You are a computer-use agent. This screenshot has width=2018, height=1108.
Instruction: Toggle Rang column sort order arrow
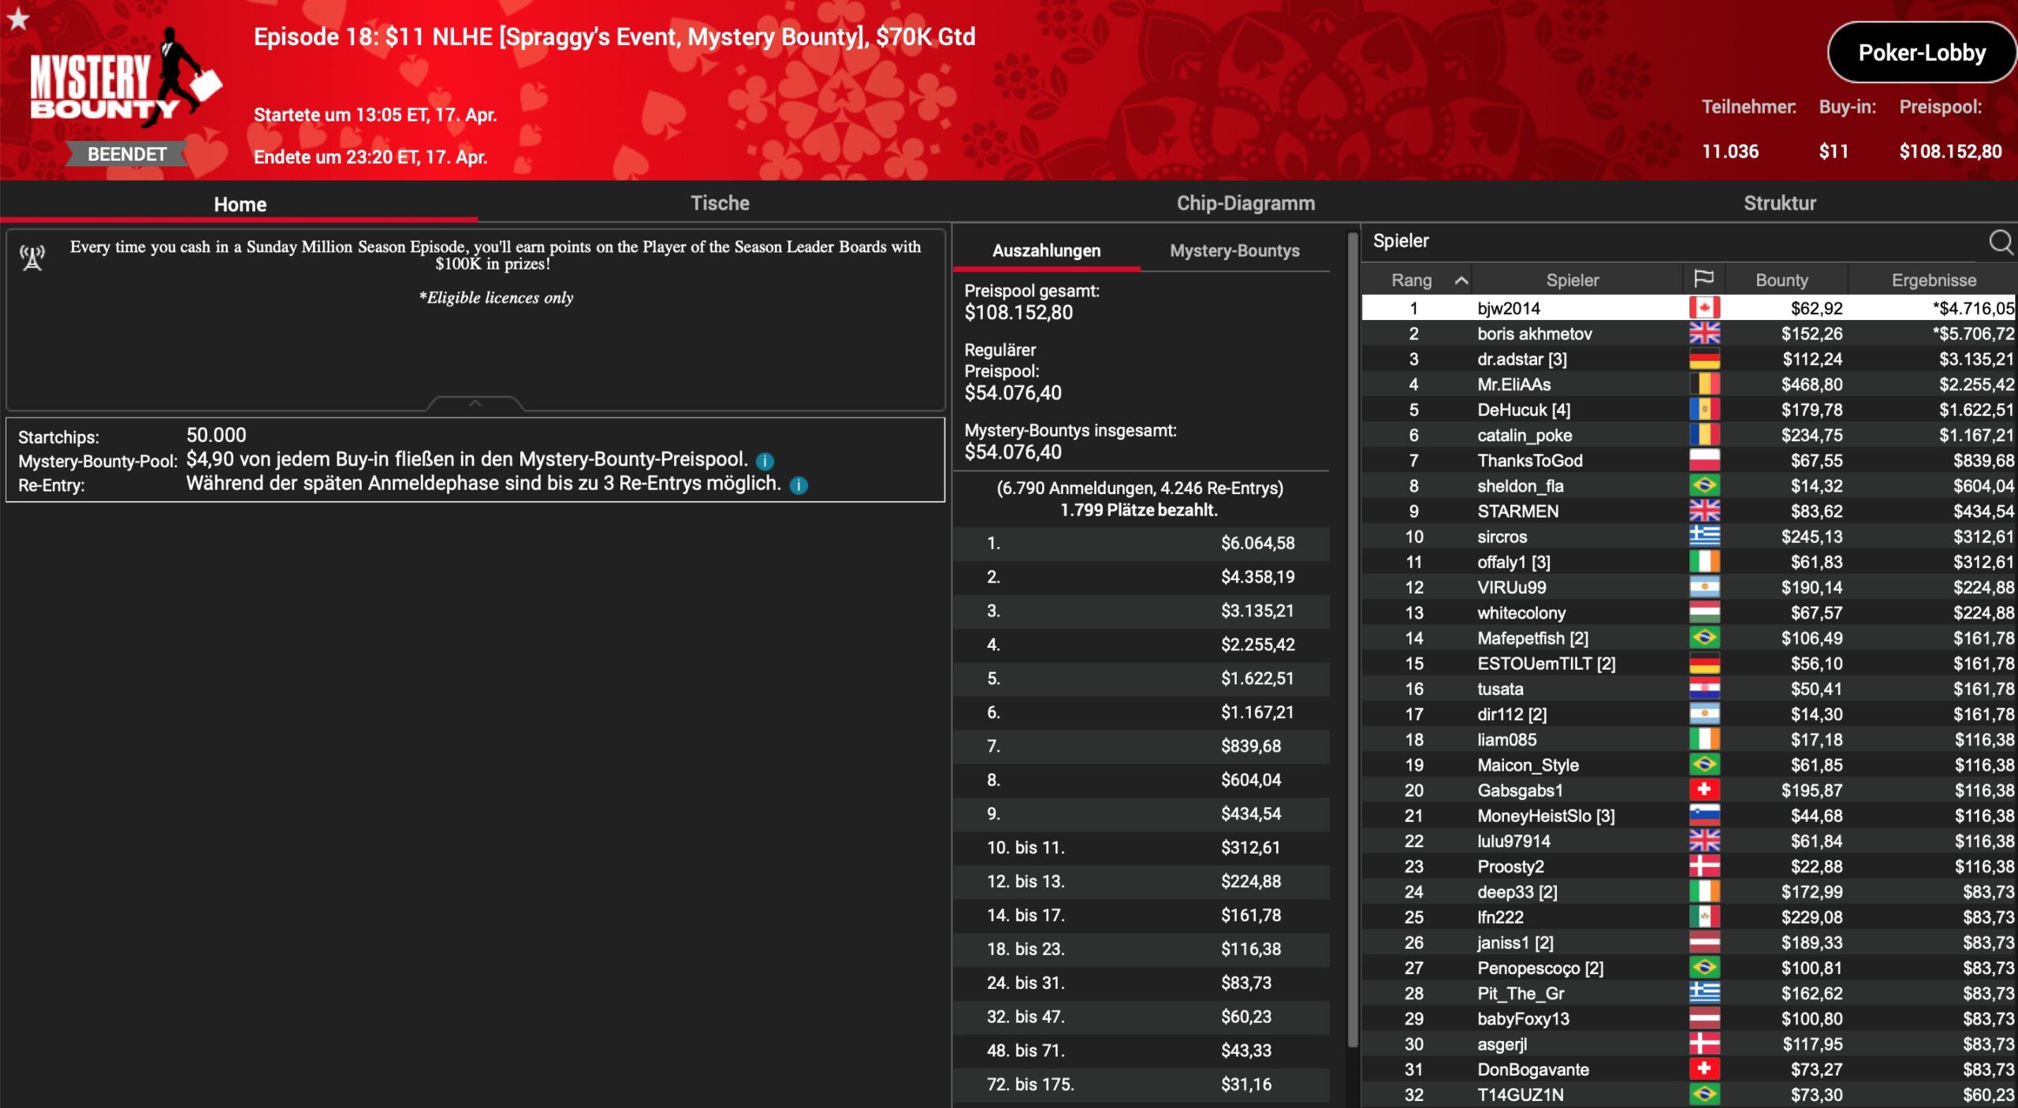[x=1461, y=281]
